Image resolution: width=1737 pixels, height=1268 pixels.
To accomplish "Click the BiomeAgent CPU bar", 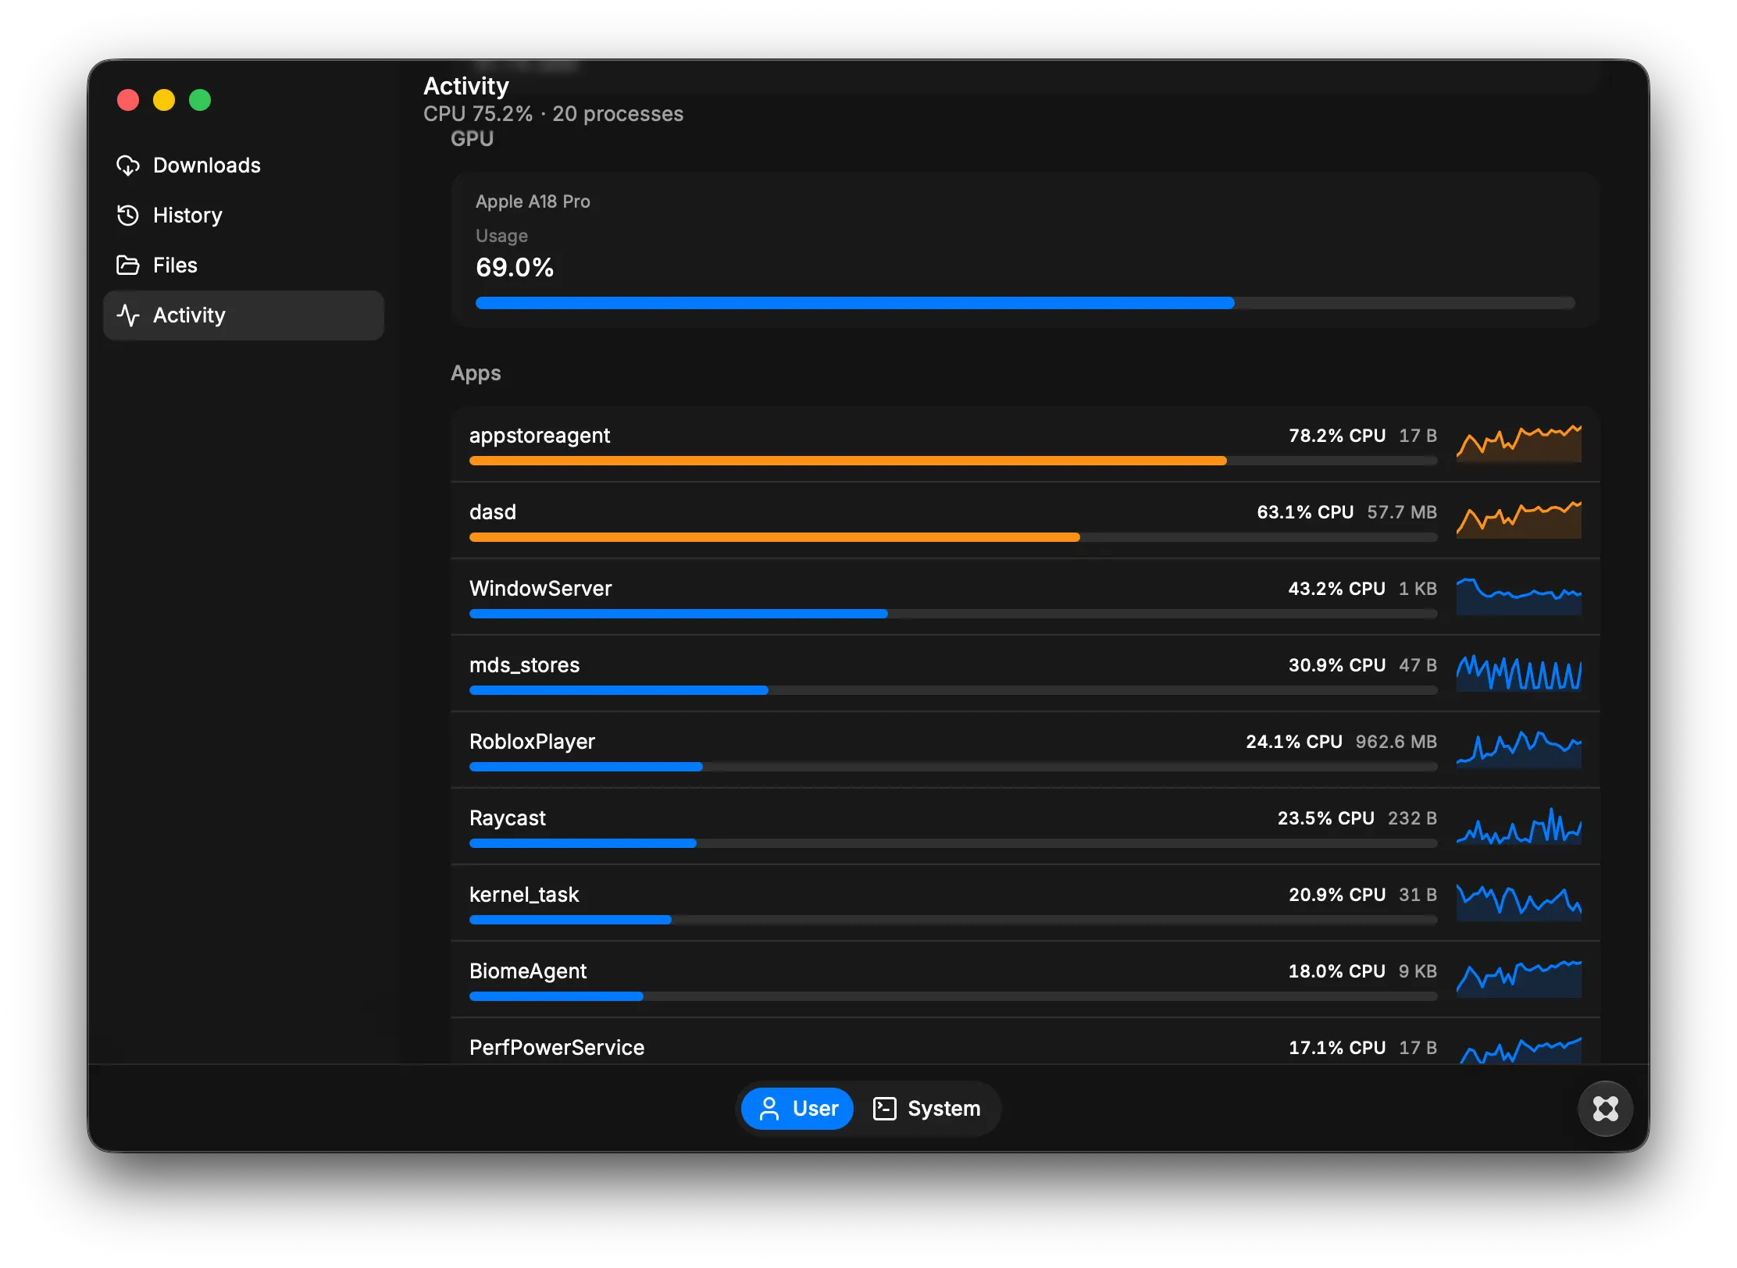I will (x=954, y=997).
